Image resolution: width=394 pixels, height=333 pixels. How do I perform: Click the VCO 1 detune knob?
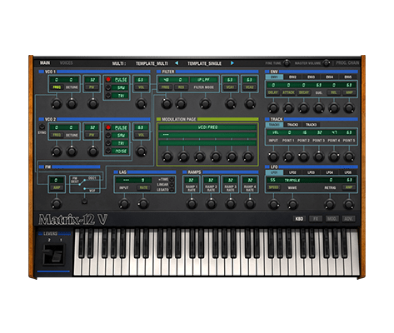click(x=72, y=104)
